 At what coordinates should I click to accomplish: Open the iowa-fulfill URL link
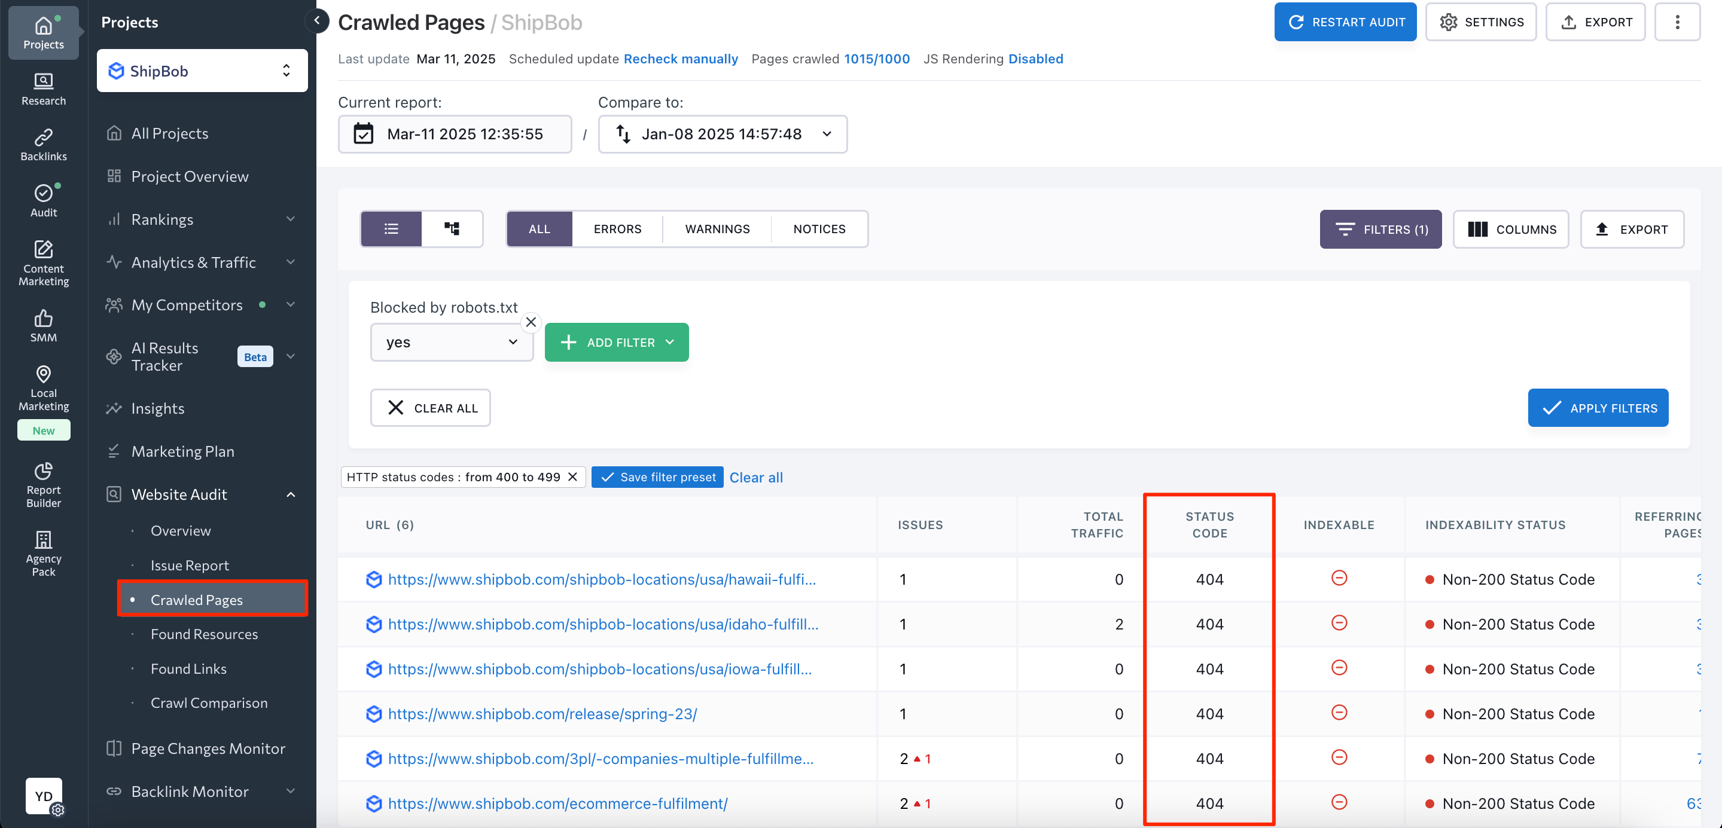(600, 668)
